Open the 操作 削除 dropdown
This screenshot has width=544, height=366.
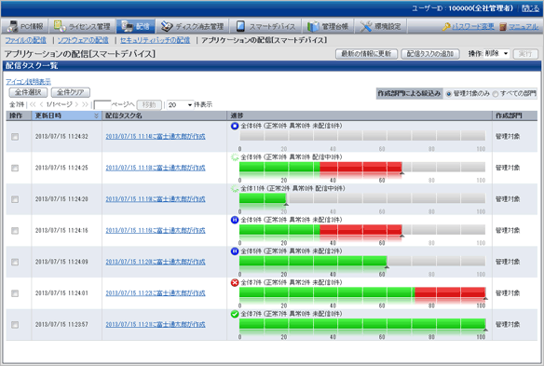point(496,54)
